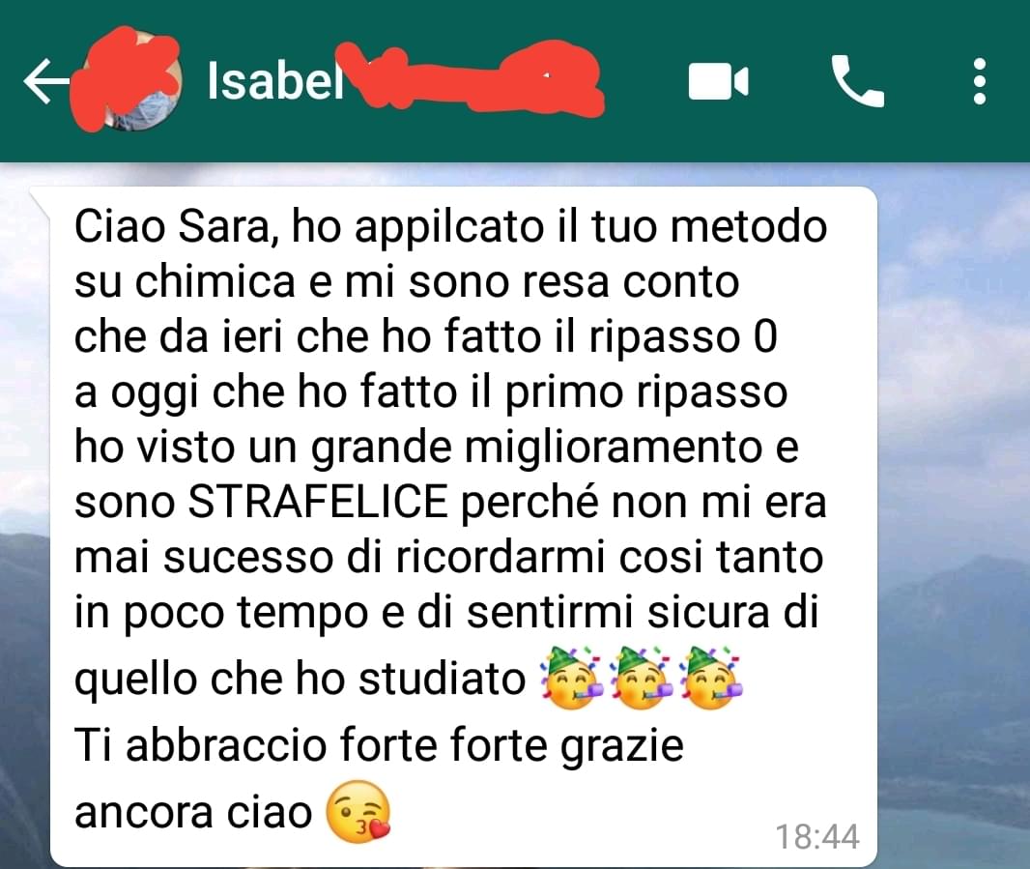
Task: Click the middle party-face emoji
Action: 641,679
